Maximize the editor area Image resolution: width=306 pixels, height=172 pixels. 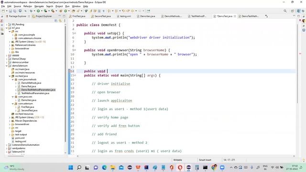point(298,16)
